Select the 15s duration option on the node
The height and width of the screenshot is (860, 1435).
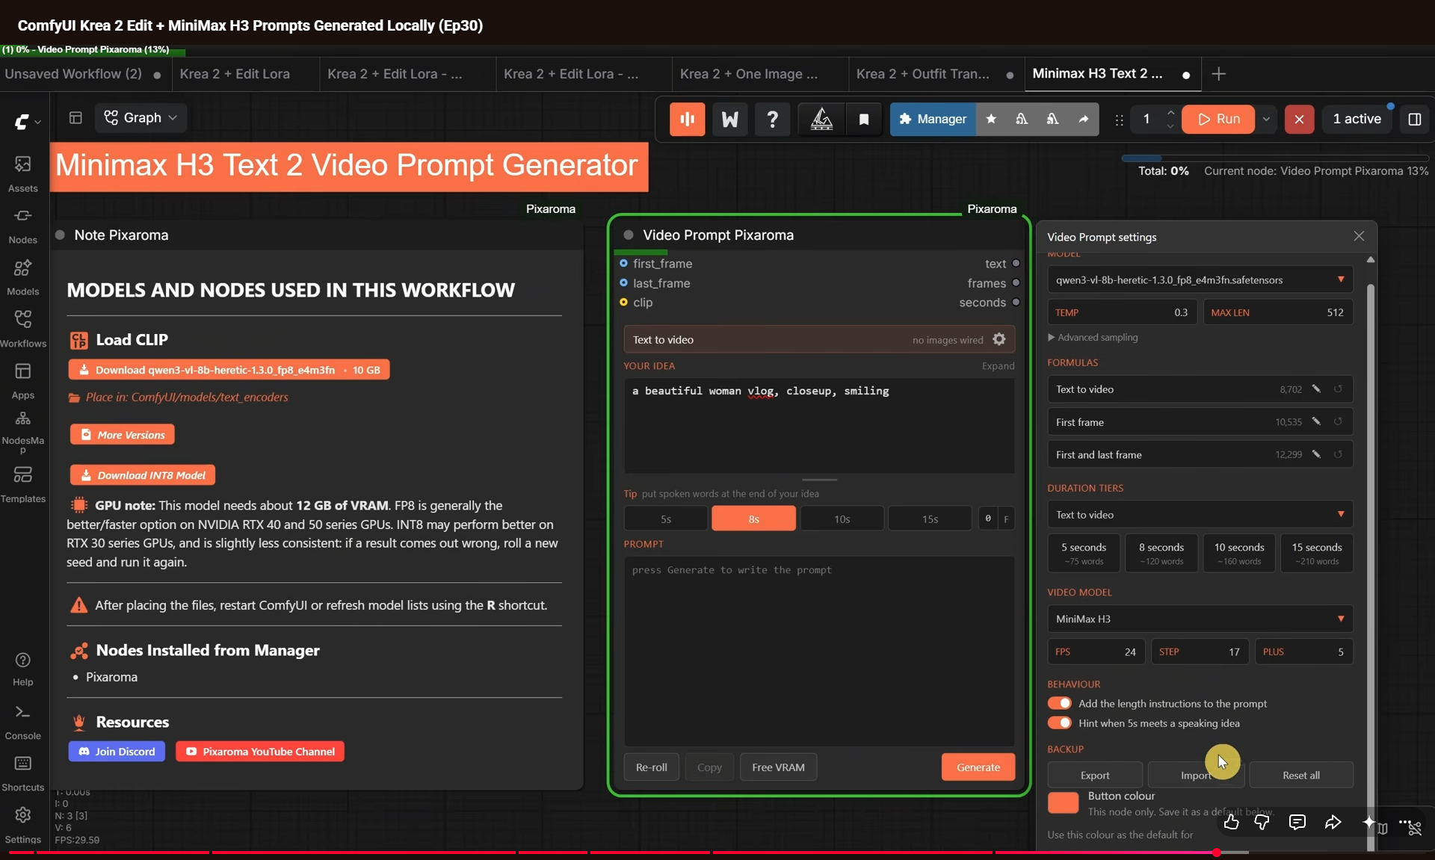coord(930,519)
